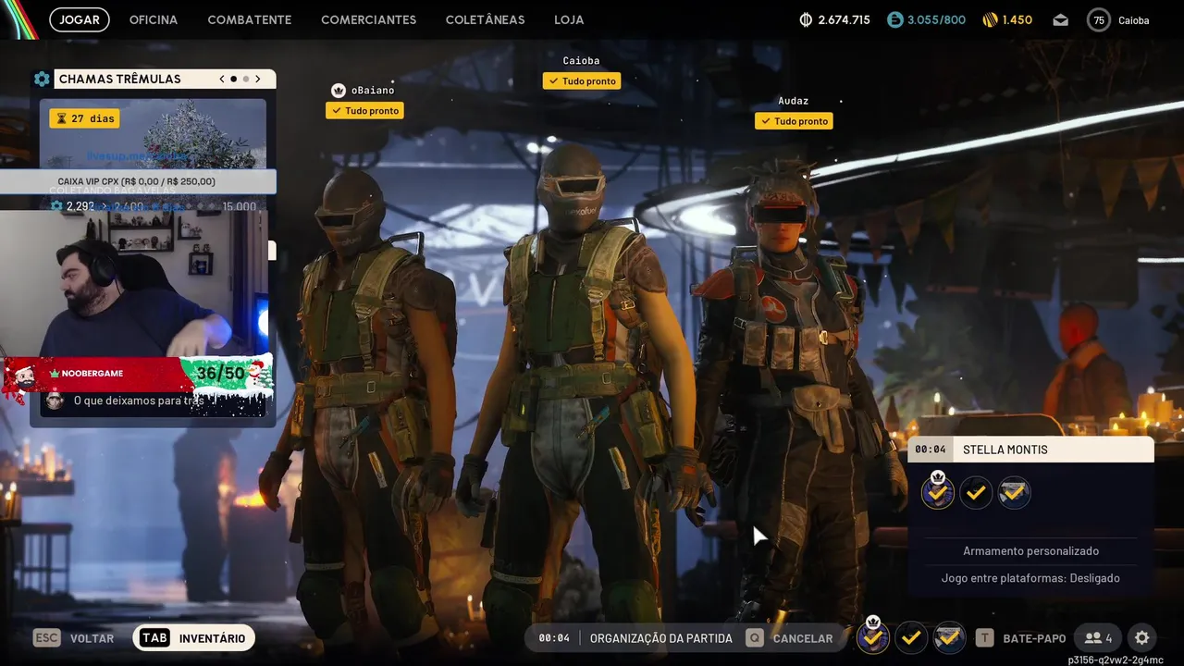Image resolution: width=1184 pixels, height=666 pixels.
Task: Click oBaiano's Tudo pronto ready status
Action: point(364,111)
